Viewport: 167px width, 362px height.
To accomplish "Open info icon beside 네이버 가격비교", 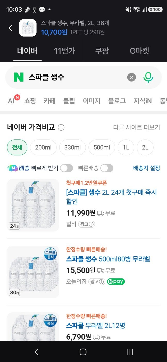I will point(61,127).
